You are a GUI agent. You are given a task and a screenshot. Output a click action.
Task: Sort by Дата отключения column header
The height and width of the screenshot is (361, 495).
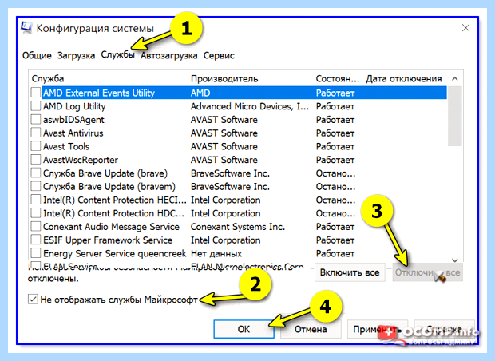tap(404, 78)
